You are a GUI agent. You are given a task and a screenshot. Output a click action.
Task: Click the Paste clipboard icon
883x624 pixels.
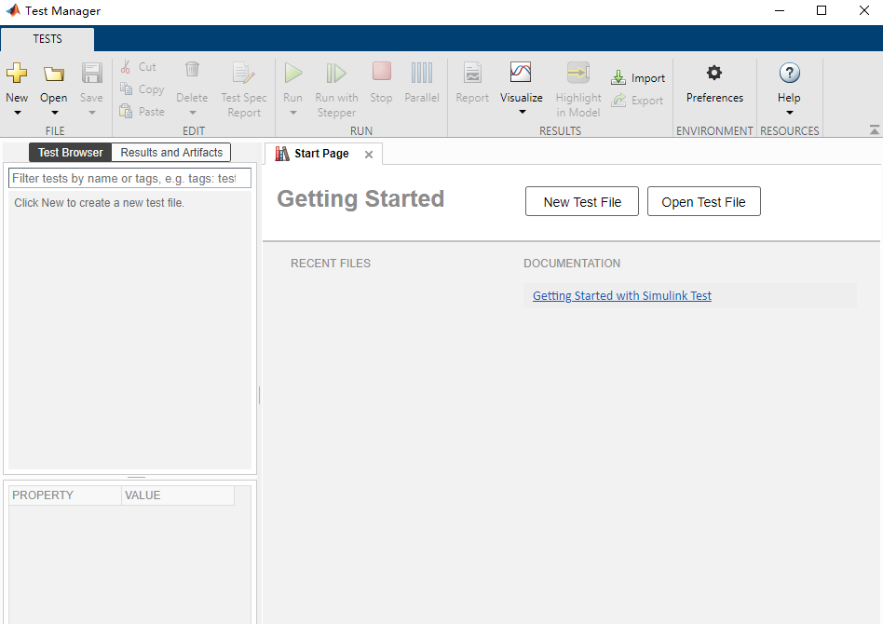click(x=126, y=111)
